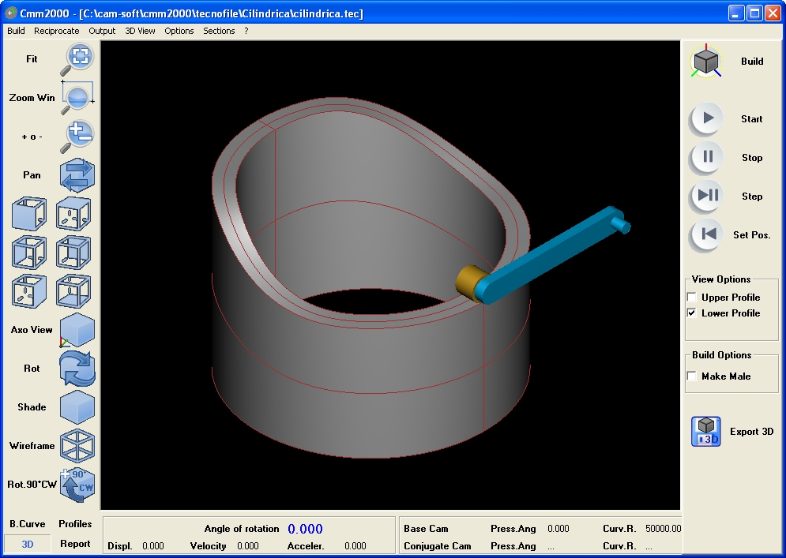The width and height of the screenshot is (786, 558).
Task: Click the Fit view magnifier icon
Action: point(77,60)
